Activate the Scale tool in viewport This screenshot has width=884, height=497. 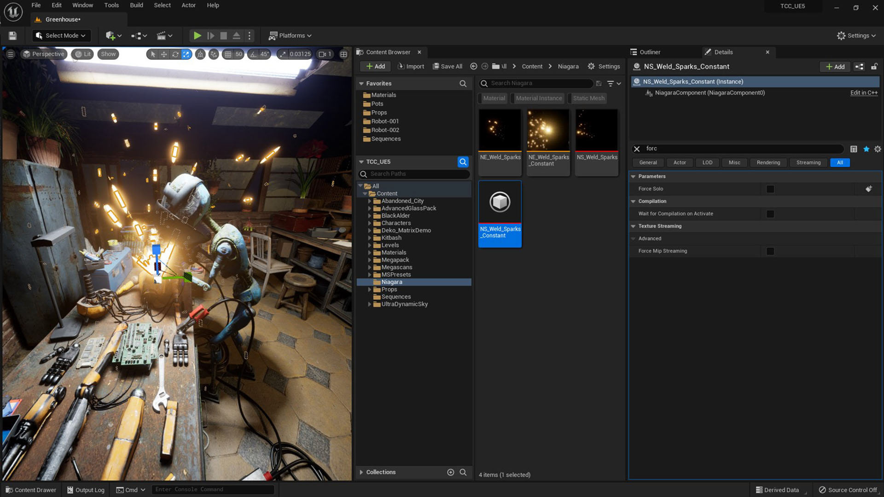(x=186, y=54)
